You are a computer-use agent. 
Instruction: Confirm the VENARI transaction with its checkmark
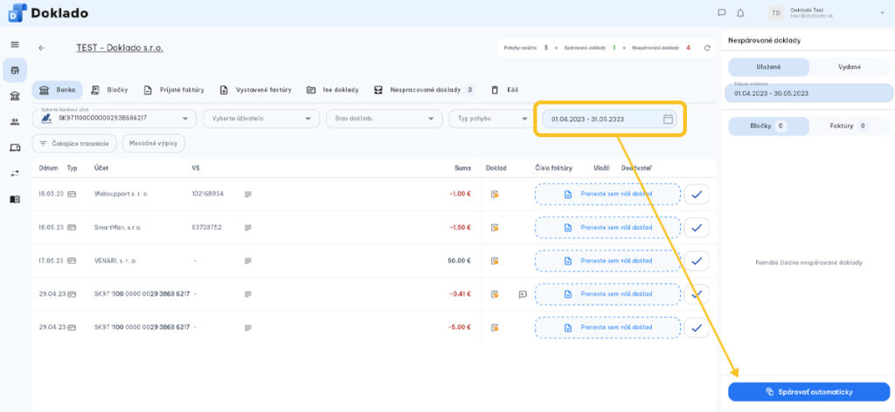click(697, 261)
